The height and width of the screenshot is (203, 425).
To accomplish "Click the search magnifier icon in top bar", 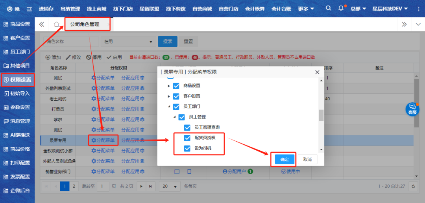I will pos(329,9).
